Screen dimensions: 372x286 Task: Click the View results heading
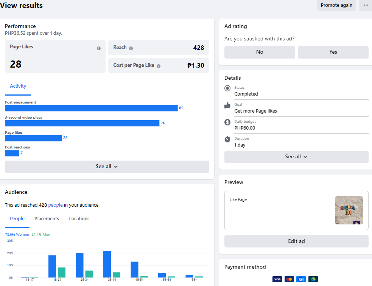click(x=21, y=5)
